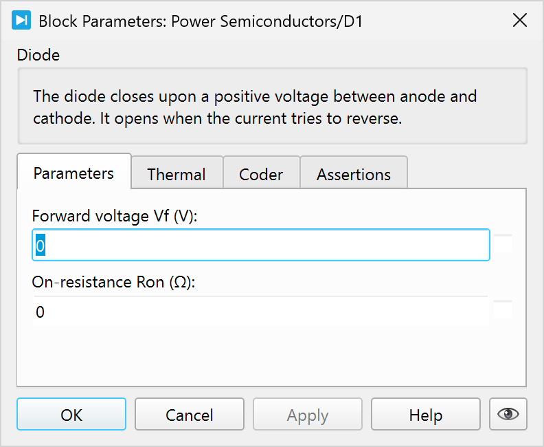Open Help for the Diode block
544x447 pixels.
[426, 415]
